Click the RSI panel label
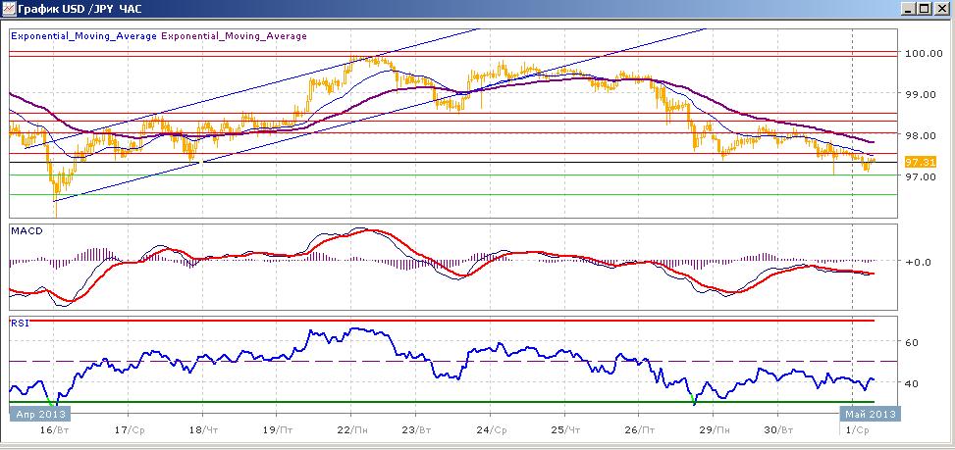 click(19, 323)
